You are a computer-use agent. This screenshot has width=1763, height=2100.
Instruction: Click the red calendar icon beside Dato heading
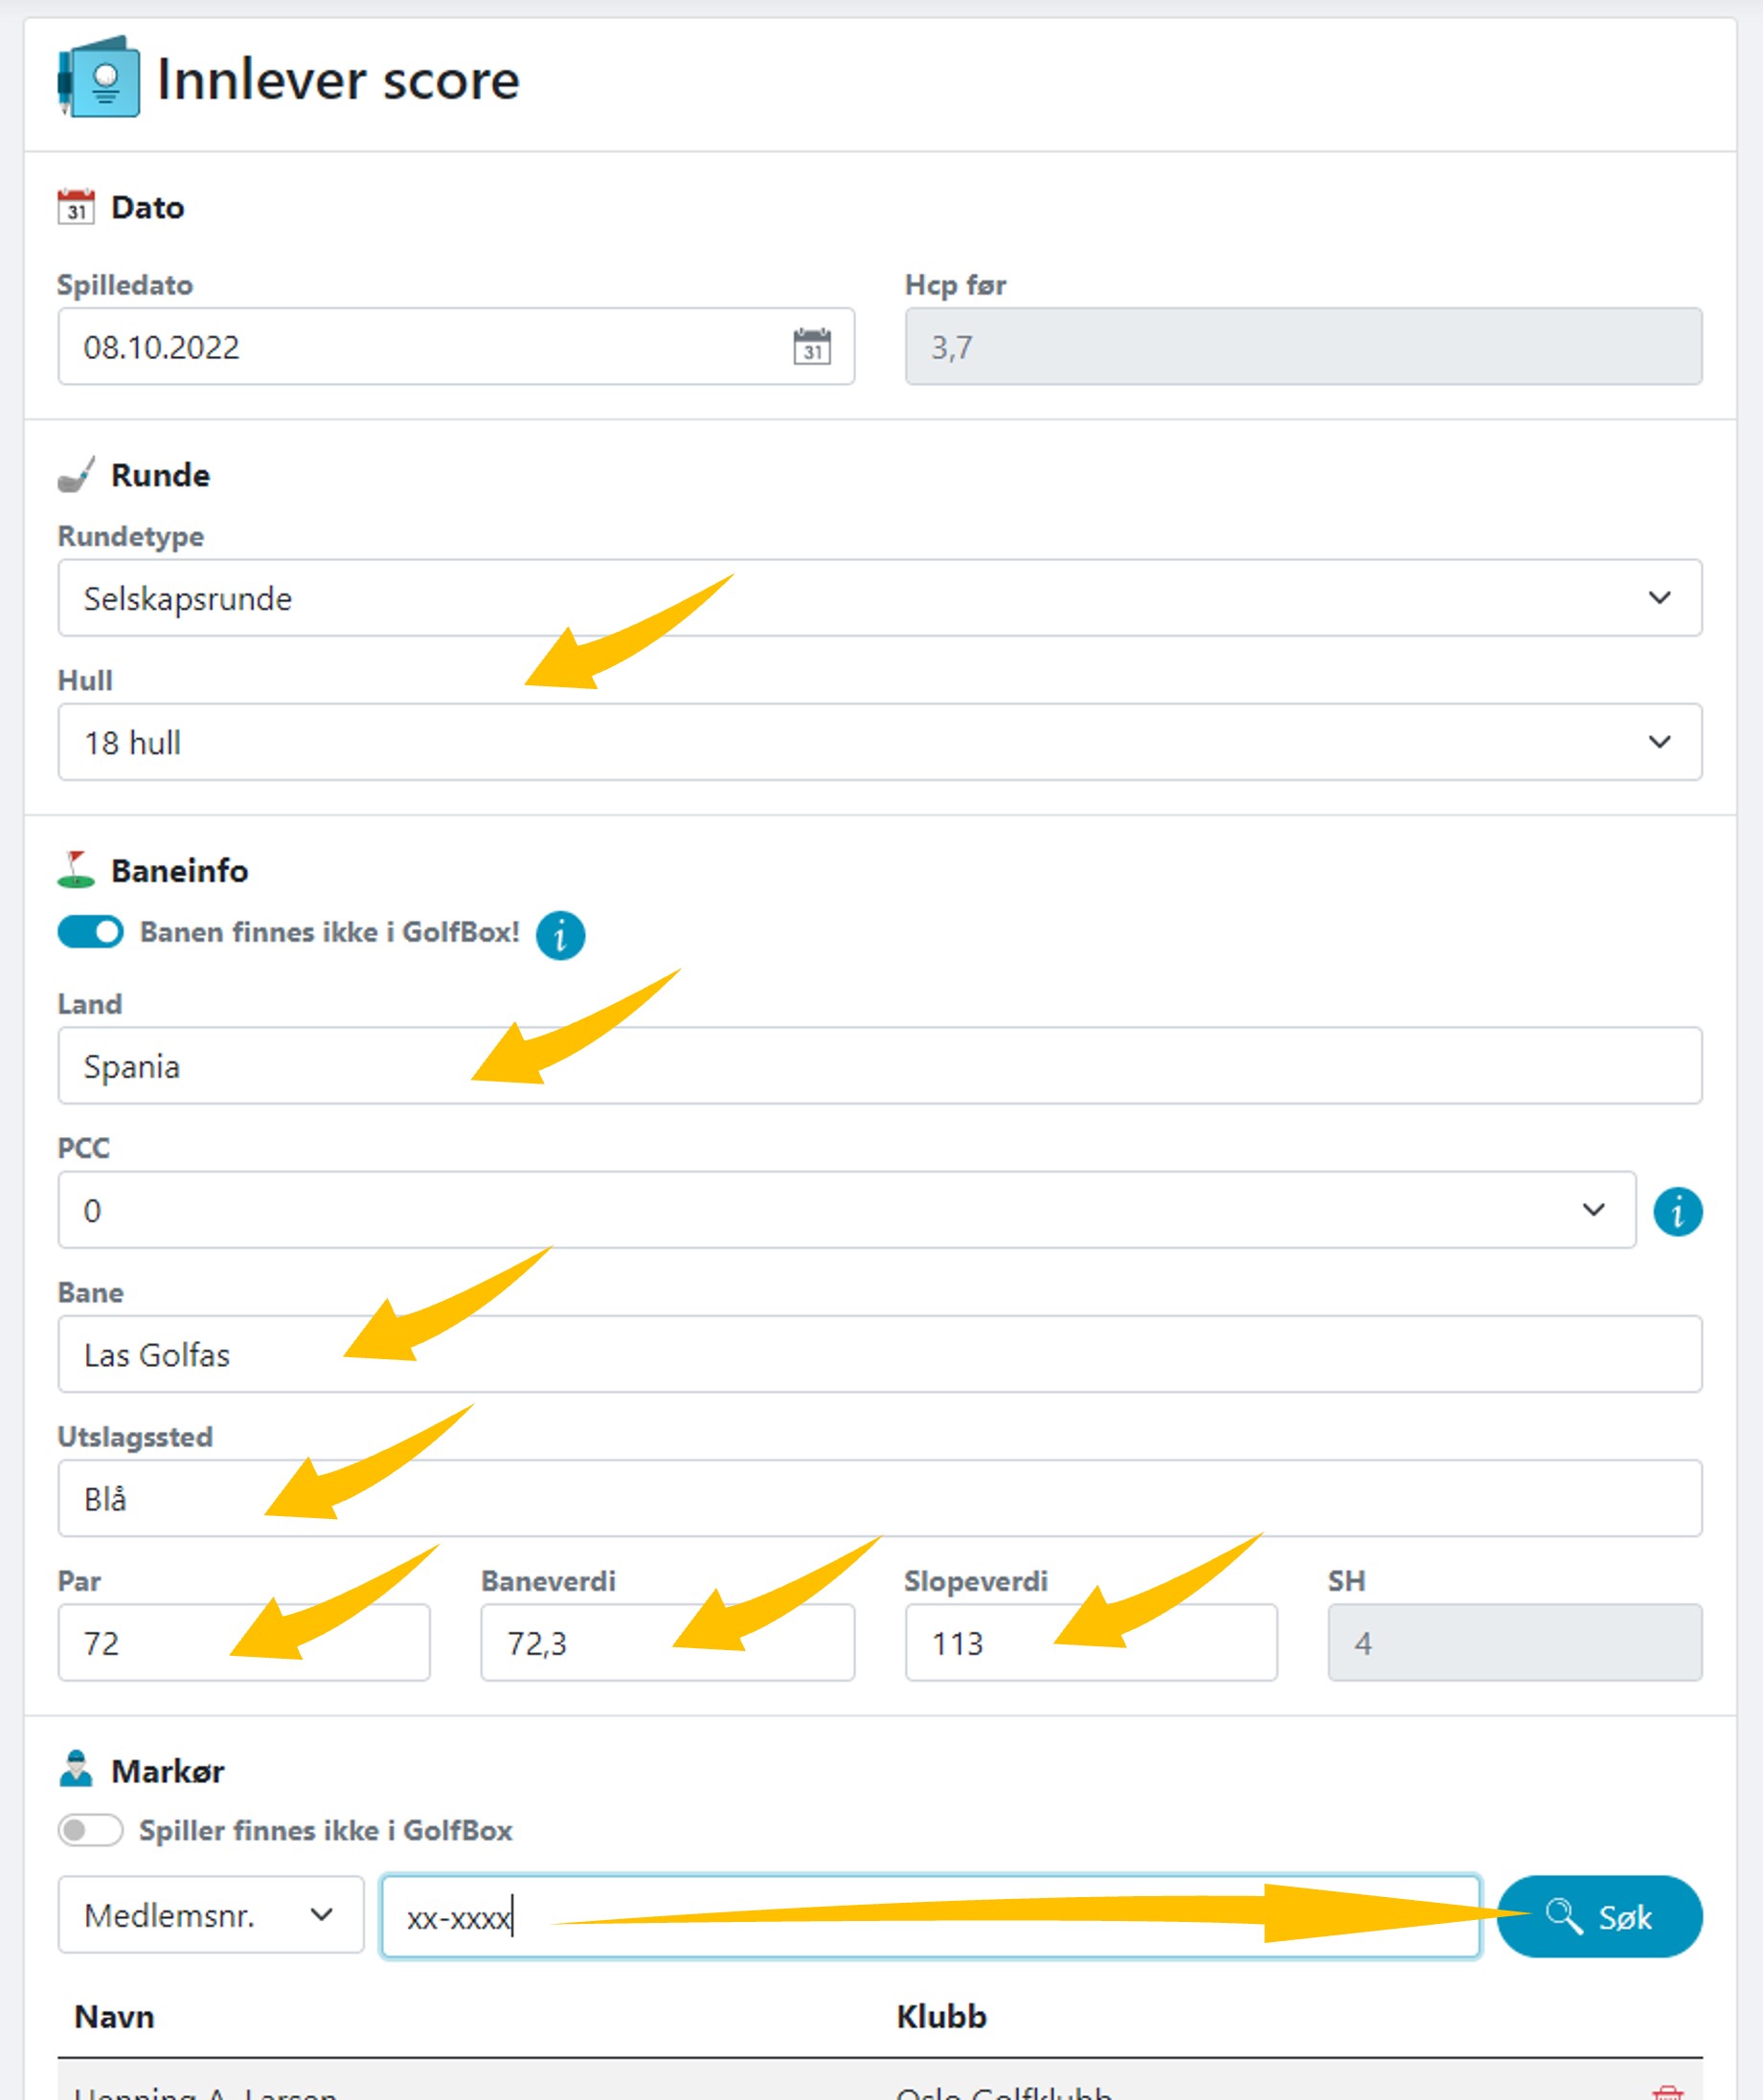(x=76, y=206)
